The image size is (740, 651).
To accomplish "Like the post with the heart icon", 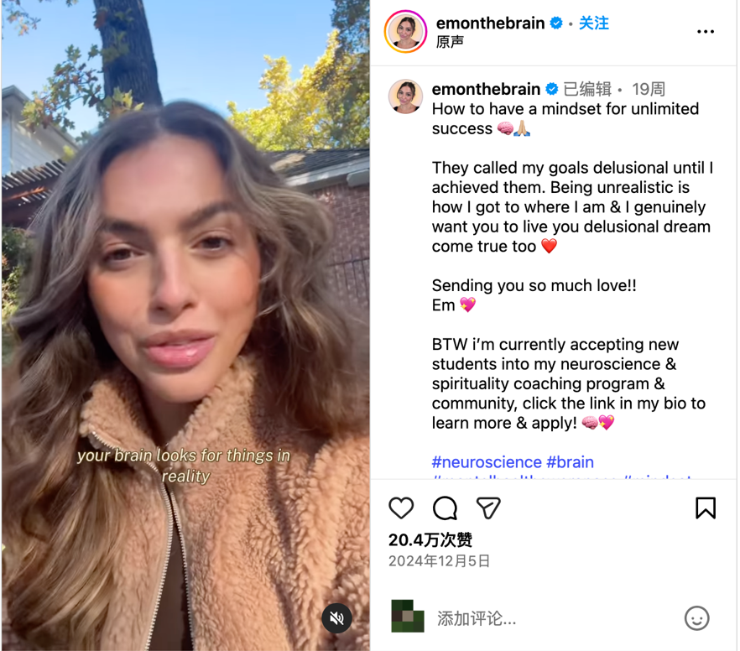I will (401, 508).
